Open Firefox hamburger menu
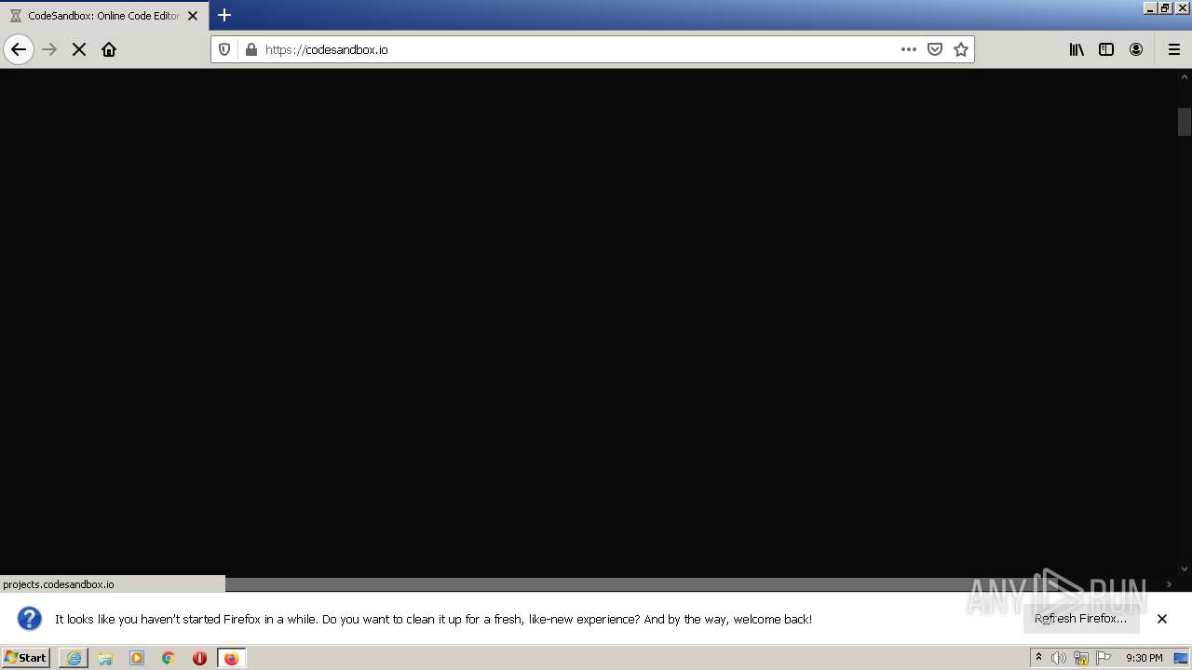The height and width of the screenshot is (670, 1192). (1173, 49)
